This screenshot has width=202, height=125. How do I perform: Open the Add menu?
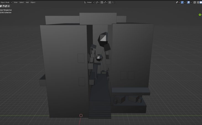tap(27, 2)
